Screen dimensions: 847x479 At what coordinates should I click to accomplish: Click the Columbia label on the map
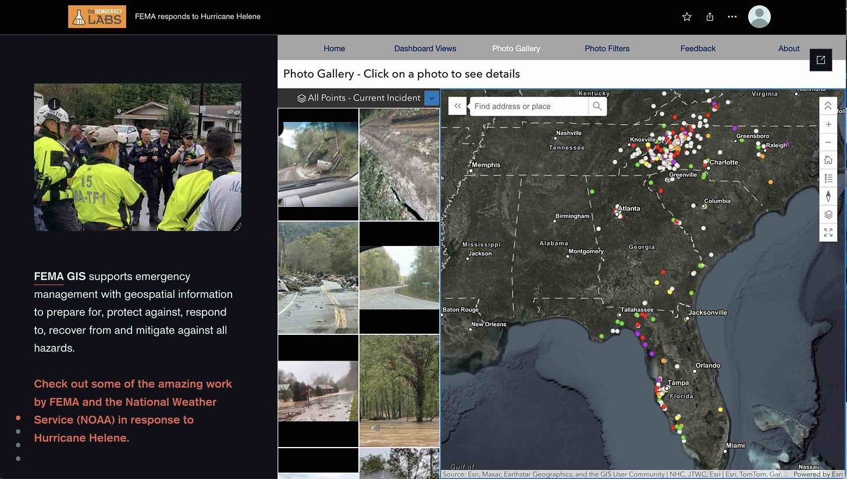(x=717, y=201)
